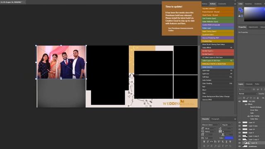This screenshot has height=149, width=265.
Task: Switch to the Paragraph tab
Action: coord(215,119)
